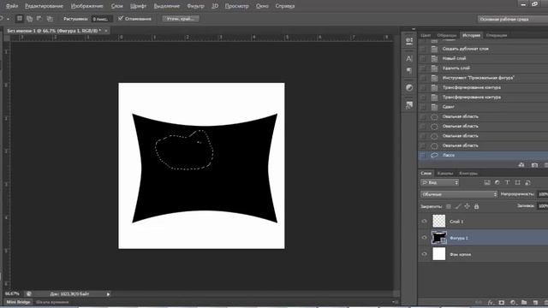This screenshot has width=548, height=308.
Task: Switch to the Контуры tab
Action: click(468, 173)
